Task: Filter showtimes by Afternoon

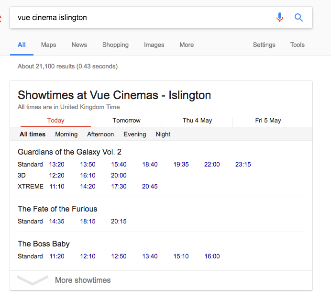Action: (100, 134)
